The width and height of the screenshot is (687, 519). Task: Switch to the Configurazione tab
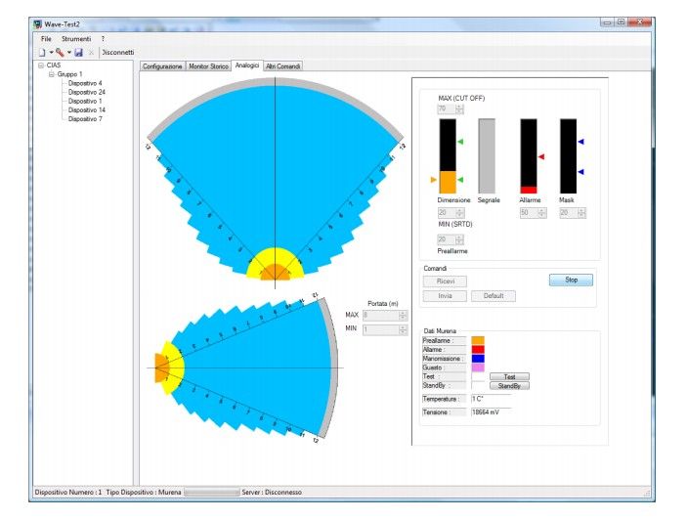point(162,66)
